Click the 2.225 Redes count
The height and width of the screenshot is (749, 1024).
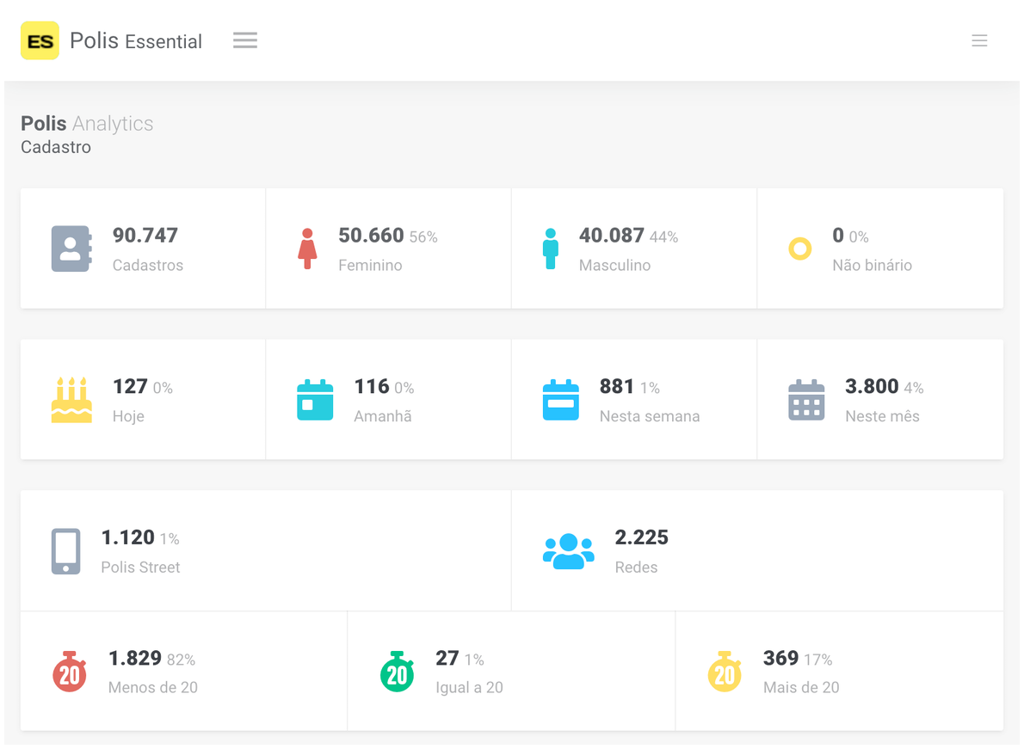(641, 537)
